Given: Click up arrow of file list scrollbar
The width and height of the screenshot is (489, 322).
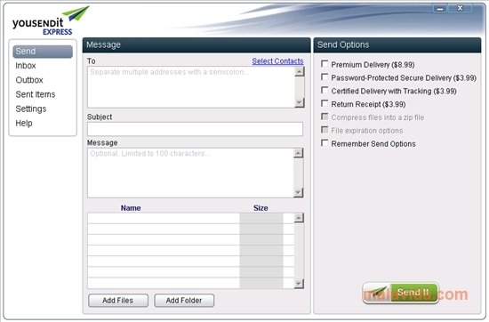Looking at the screenshot, I should [299, 218].
